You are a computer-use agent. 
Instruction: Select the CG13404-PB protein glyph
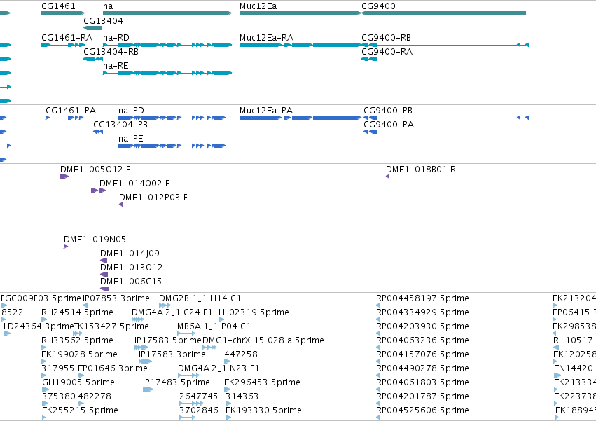click(x=98, y=132)
